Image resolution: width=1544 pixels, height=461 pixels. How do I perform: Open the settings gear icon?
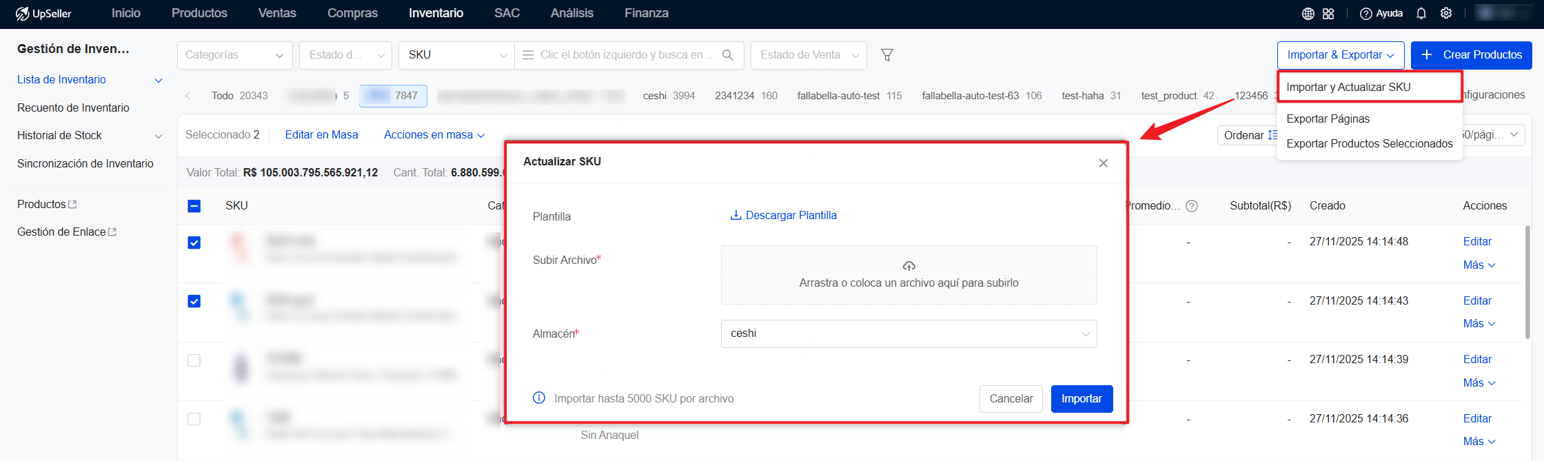coord(1446,14)
